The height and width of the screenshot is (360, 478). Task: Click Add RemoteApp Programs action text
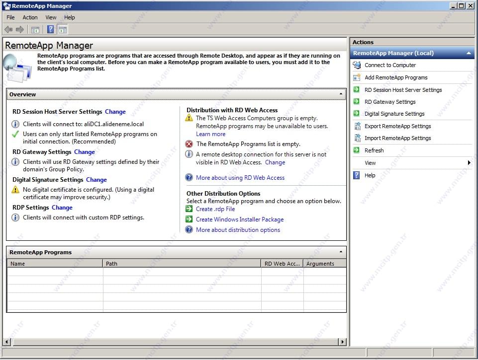pos(396,77)
